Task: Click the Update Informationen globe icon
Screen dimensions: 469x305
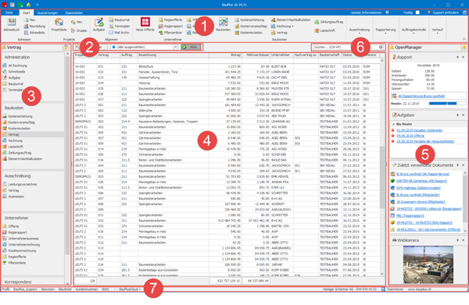Action: point(388,12)
